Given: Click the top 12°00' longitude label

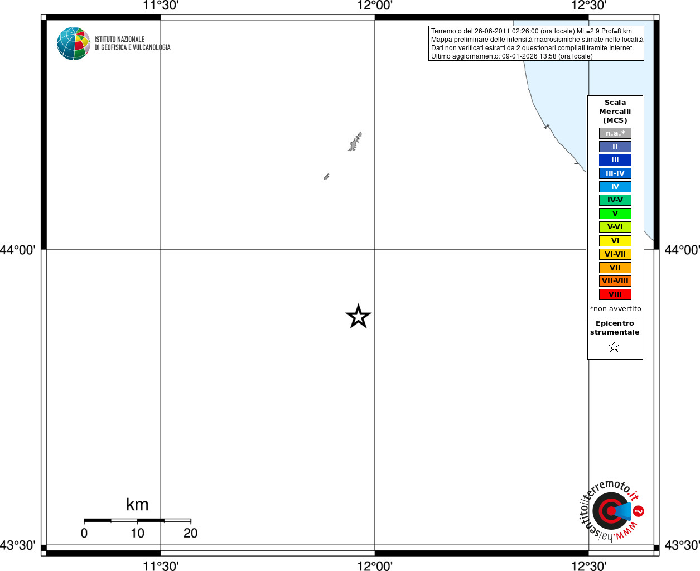Looking at the screenshot, I should pyautogui.click(x=375, y=6).
